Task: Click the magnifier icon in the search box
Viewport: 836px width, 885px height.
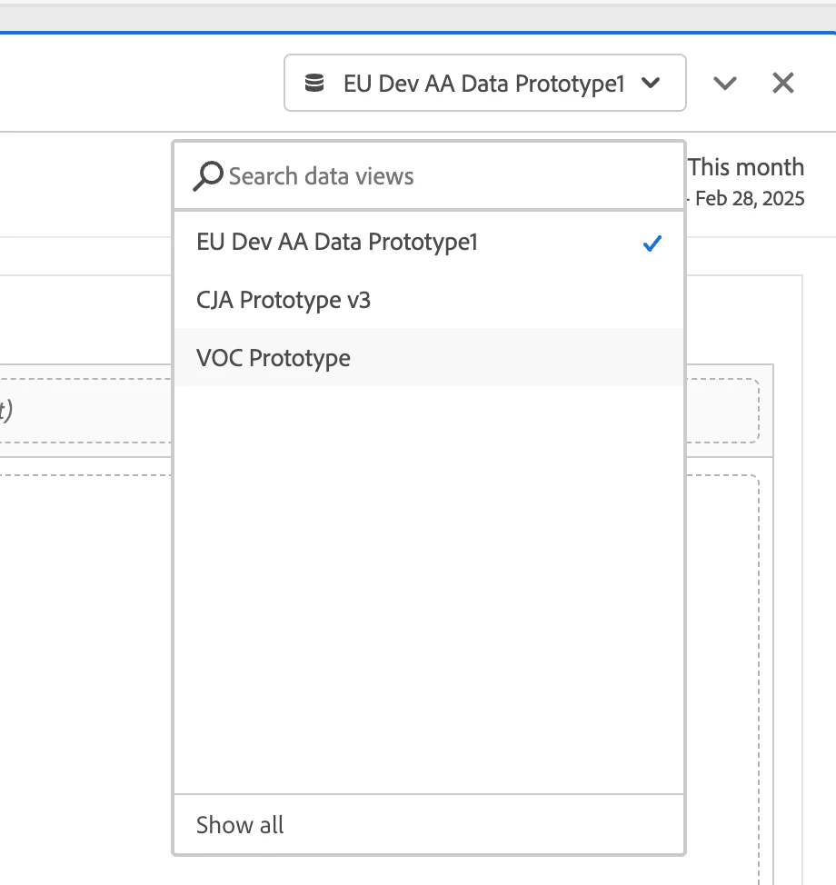Action: click(208, 175)
